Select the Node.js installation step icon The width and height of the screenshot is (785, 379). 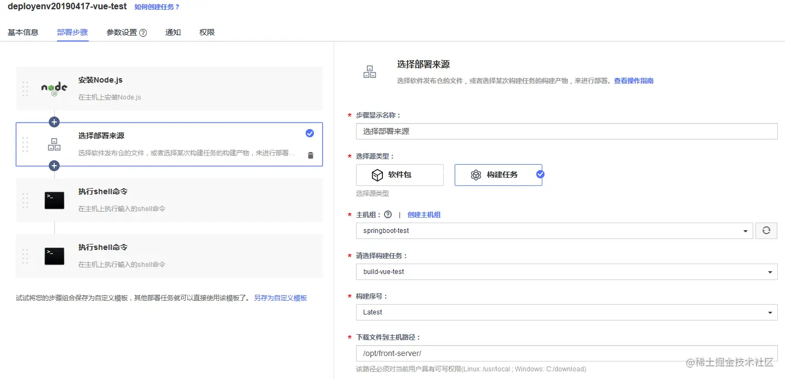pyautogui.click(x=53, y=89)
